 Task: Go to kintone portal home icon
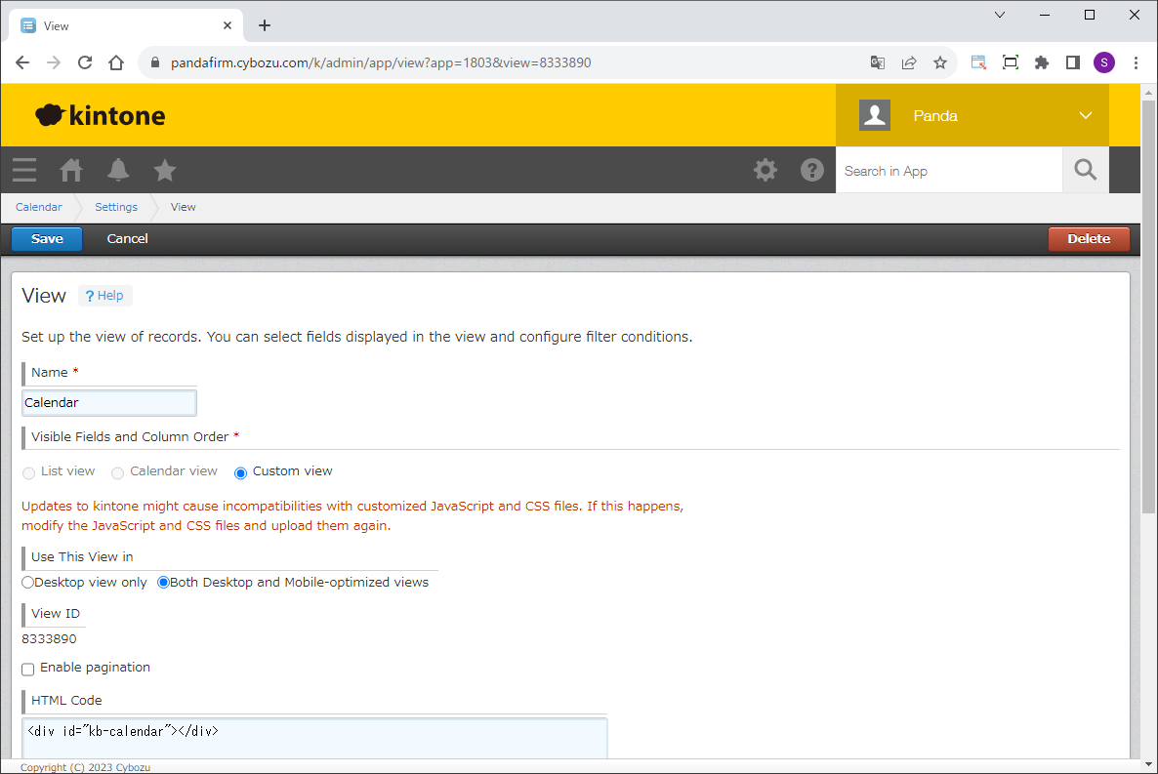(x=71, y=170)
